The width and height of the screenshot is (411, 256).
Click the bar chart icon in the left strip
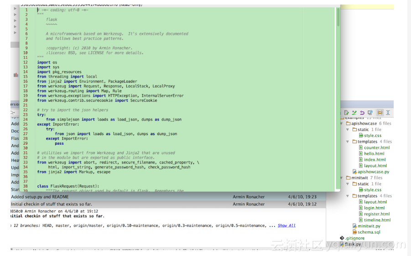(x=16, y=75)
